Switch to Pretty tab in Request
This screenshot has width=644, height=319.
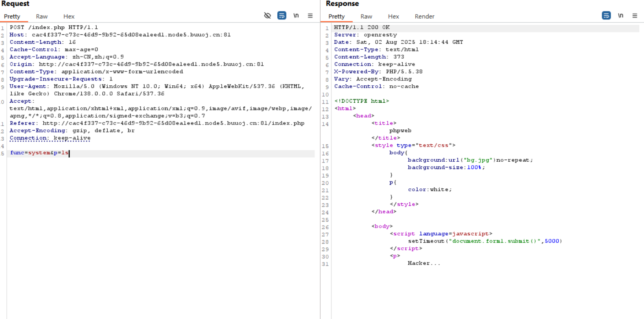click(12, 17)
